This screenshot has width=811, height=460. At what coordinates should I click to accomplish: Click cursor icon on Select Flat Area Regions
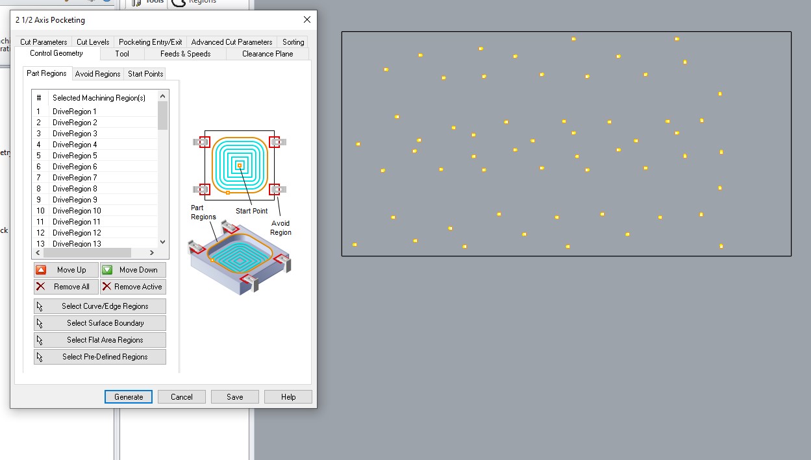point(40,340)
